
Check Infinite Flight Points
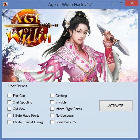point(52,109)
